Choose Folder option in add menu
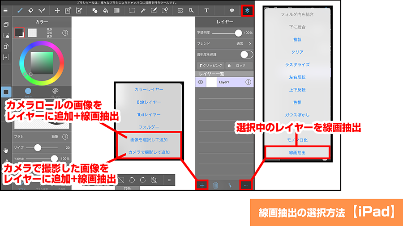The width and height of the screenshot is (403, 226). pos(149,127)
